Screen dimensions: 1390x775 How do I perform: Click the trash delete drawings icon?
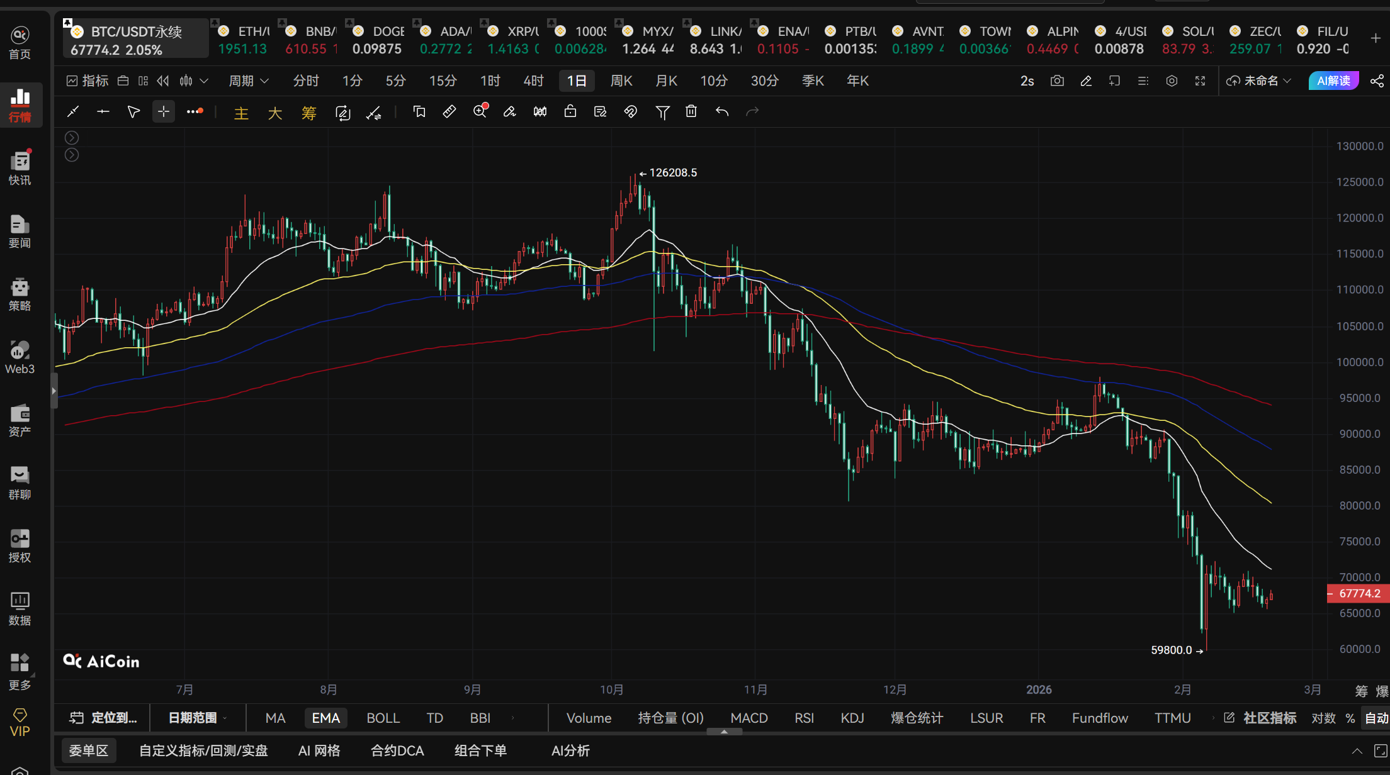pyautogui.click(x=691, y=111)
